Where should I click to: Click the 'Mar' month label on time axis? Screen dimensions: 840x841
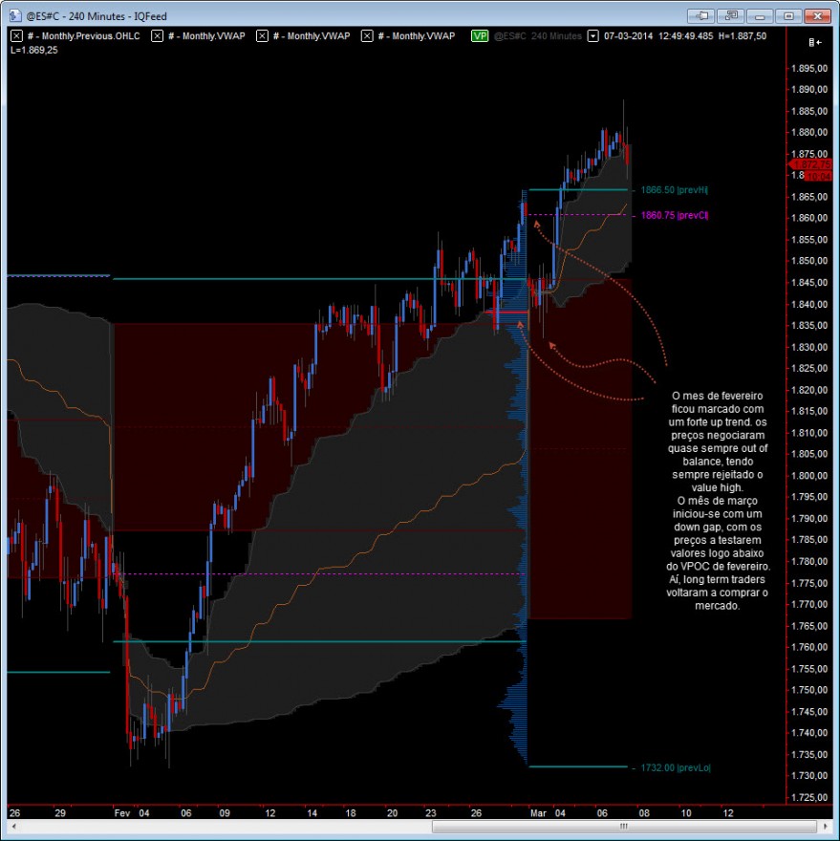(x=538, y=813)
